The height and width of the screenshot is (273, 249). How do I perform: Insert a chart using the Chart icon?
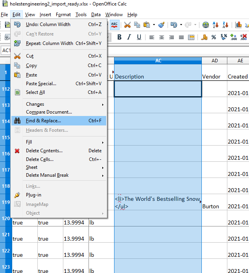click(238, 24)
